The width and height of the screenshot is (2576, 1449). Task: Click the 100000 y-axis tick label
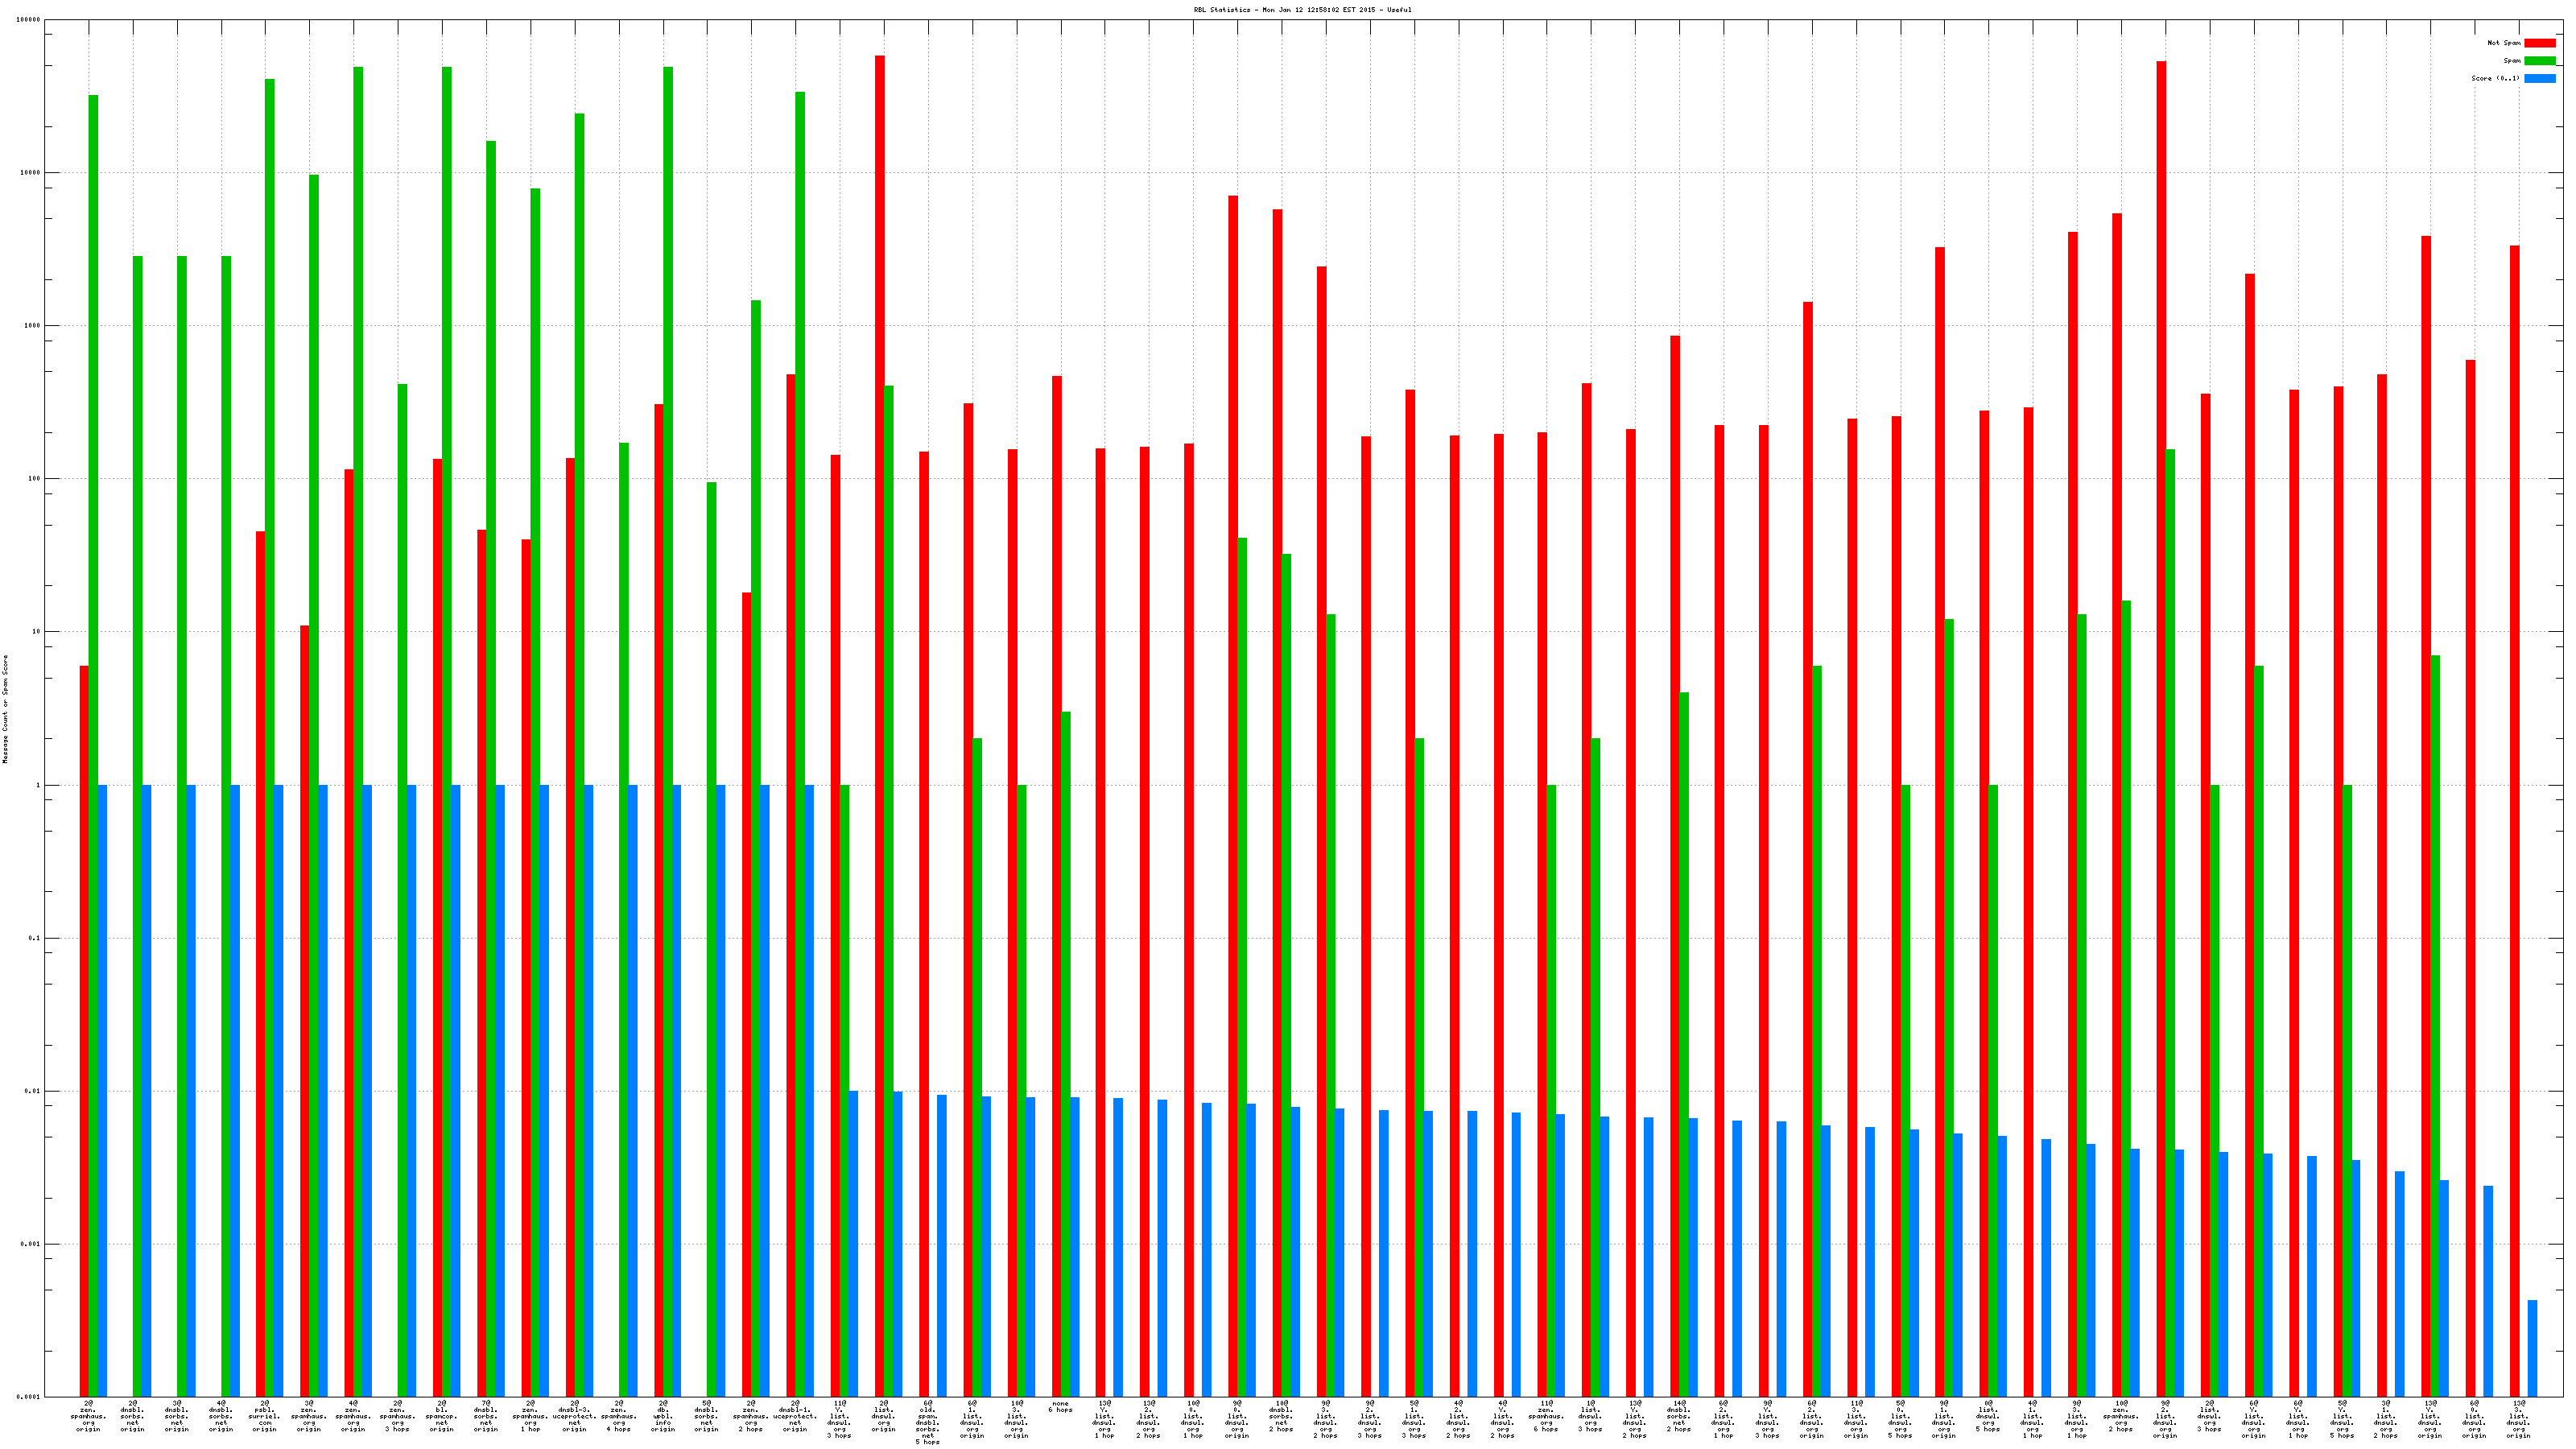(x=29, y=20)
